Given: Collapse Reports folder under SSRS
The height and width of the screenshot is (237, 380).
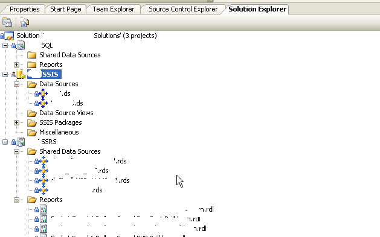Looking at the screenshot, I should tap(16, 200).
